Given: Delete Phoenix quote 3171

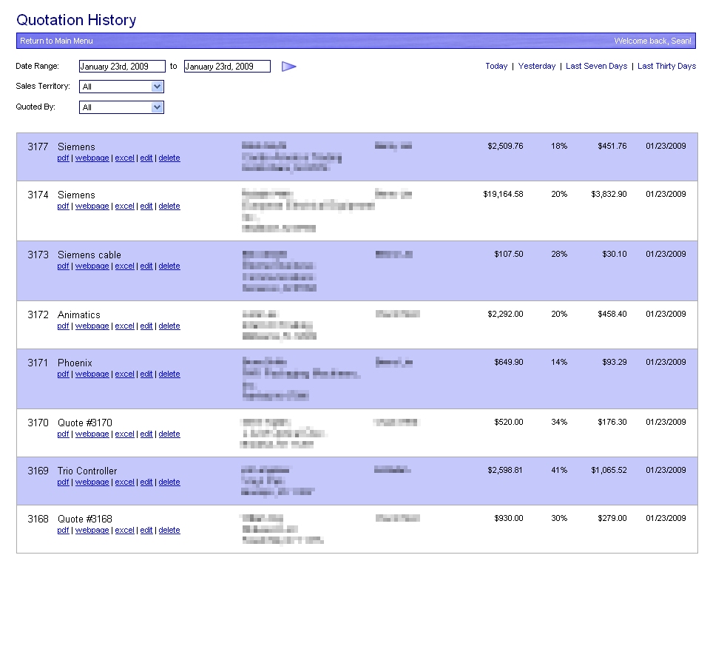Looking at the screenshot, I should click(169, 374).
